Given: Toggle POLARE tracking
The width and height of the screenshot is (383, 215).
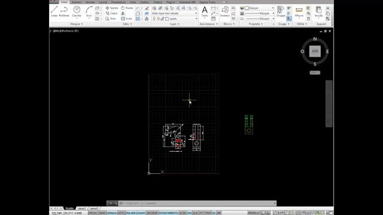Looking at the screenshot, I should click(130, 213).
